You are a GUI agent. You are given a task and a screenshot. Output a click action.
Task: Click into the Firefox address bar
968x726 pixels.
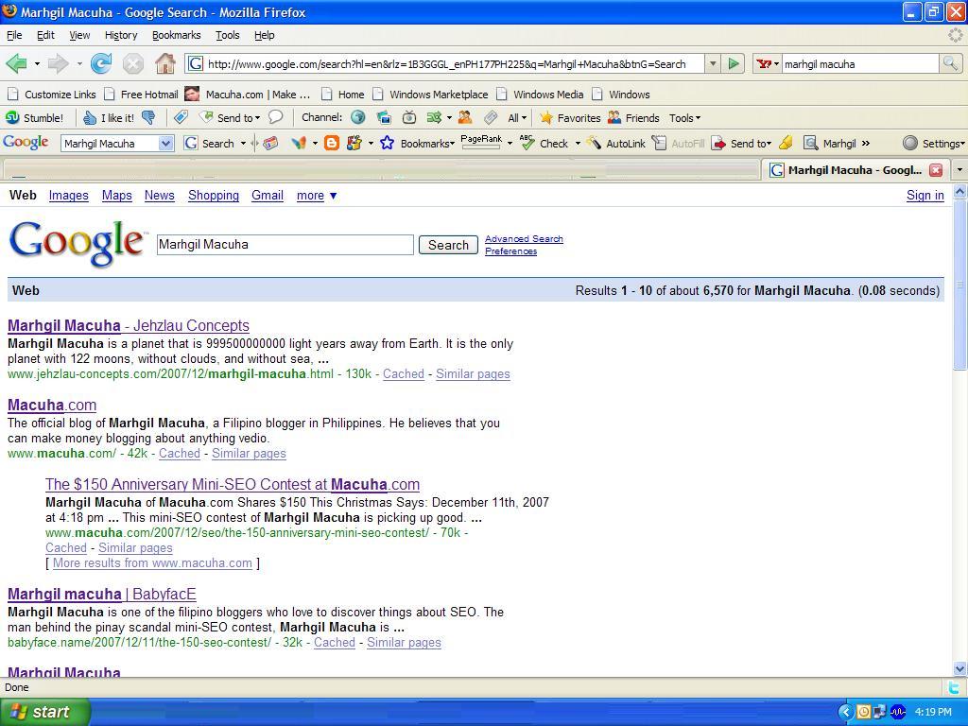pos(444,63)
